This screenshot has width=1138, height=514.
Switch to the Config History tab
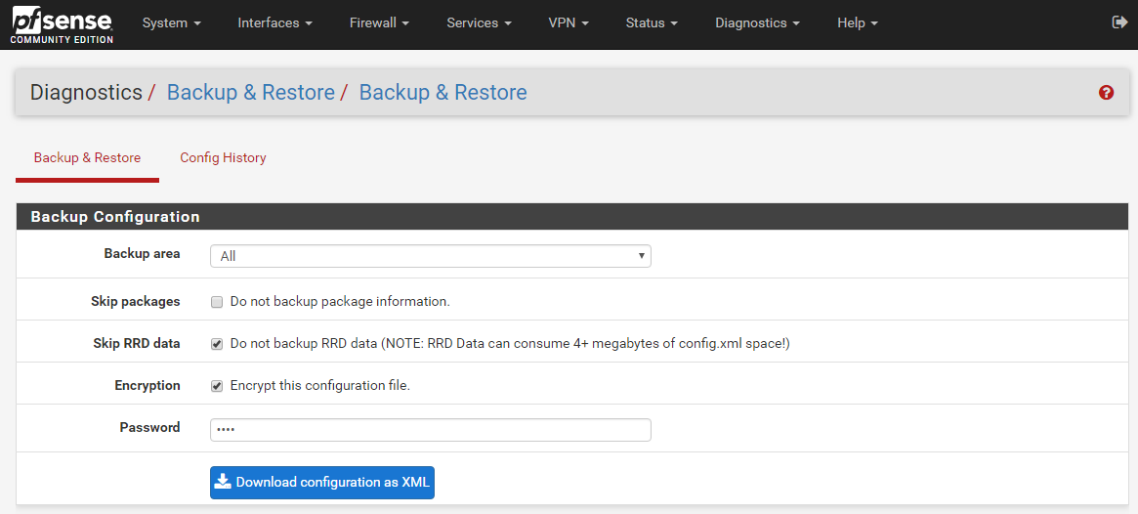[x=223, y=157]
